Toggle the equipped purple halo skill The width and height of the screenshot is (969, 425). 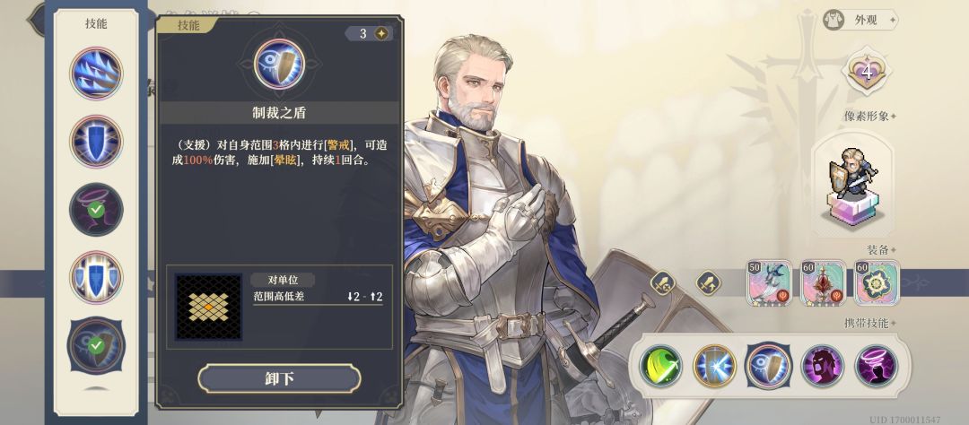coord(96,210)
